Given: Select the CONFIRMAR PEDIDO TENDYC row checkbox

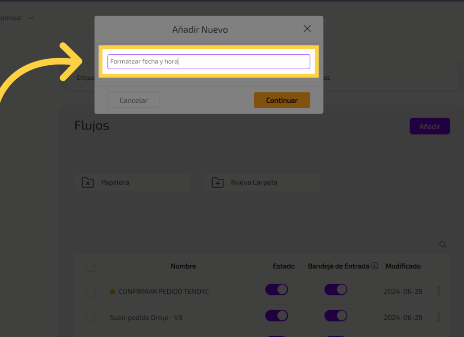Looking at the screenshot, I should 90,292.
